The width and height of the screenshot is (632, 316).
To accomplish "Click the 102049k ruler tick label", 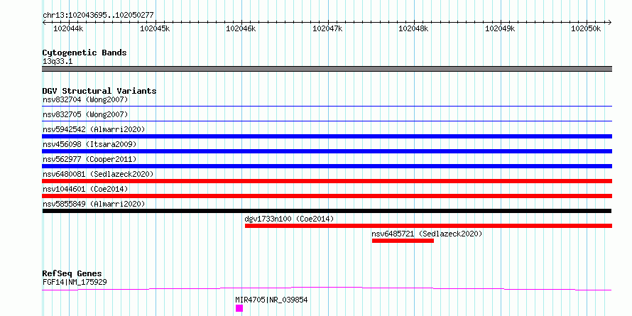I will click(x=500, y=28).
